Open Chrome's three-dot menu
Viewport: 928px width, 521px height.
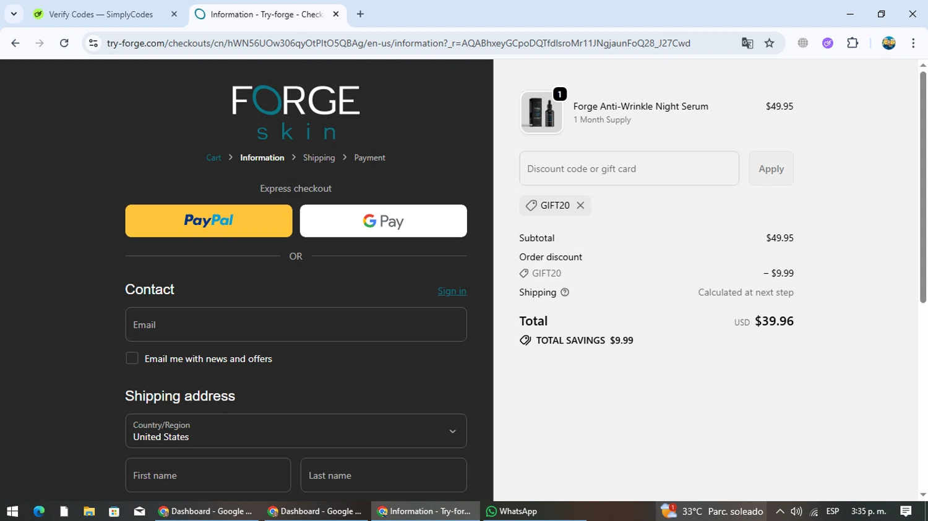tap(913, 43)
